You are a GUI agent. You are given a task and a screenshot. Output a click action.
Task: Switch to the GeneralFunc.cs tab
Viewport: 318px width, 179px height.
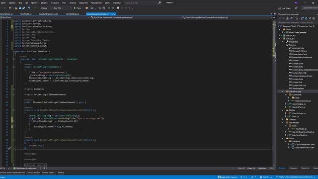click(6, 14)
